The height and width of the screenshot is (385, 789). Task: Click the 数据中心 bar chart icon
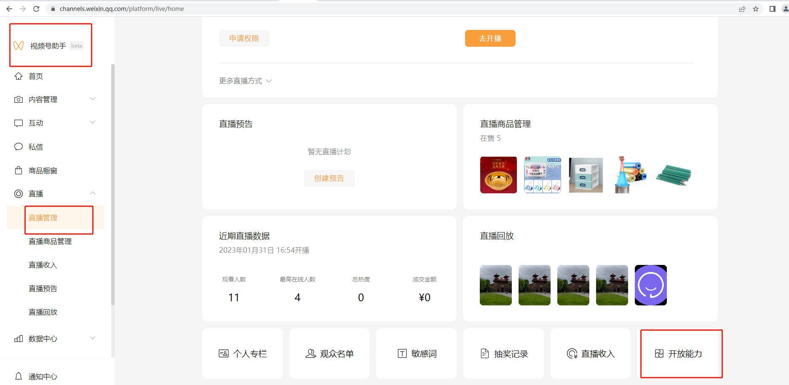point(19,339)
